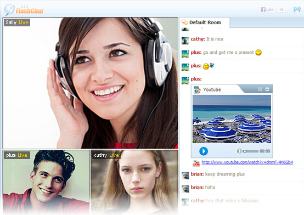Viewport: 304px width, 215px height.
Task: Click the 'plus Live' label
Action: (17, 155)
